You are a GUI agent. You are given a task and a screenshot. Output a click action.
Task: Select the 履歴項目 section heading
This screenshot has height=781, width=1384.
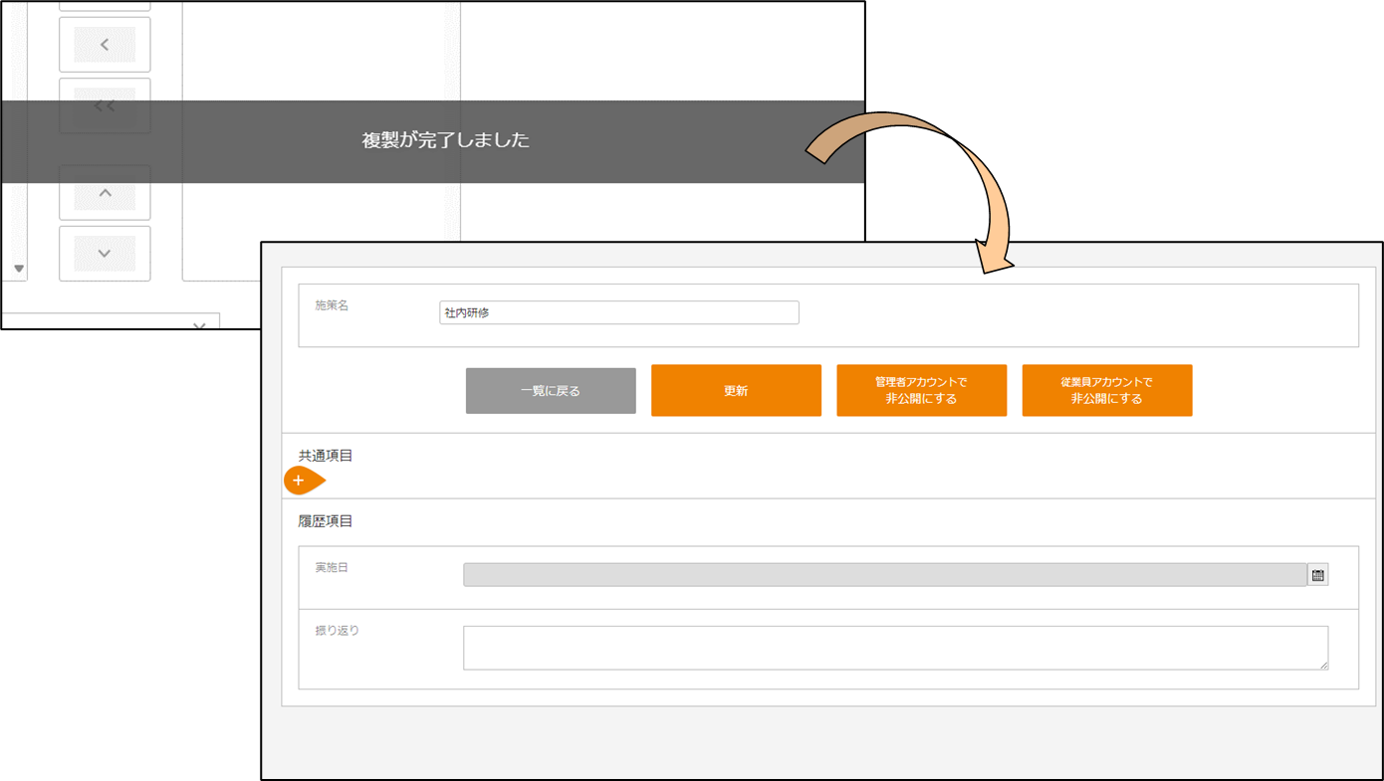(x=326, y=521)
